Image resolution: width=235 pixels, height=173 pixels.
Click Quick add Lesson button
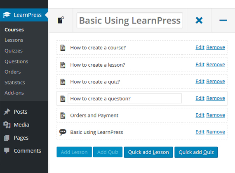coord(148,152)
